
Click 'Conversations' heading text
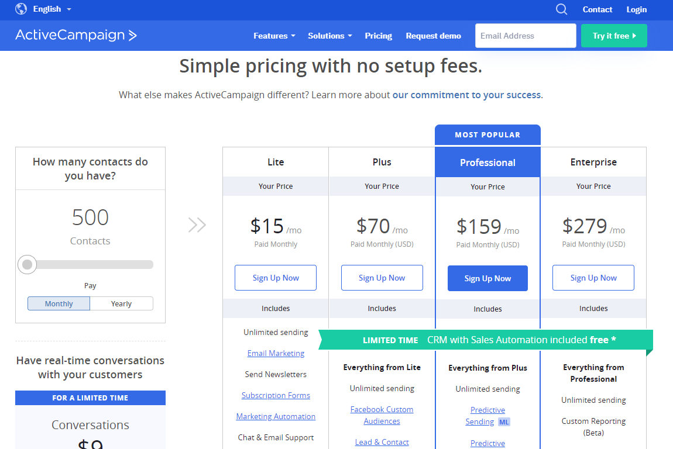coord(90,425)
